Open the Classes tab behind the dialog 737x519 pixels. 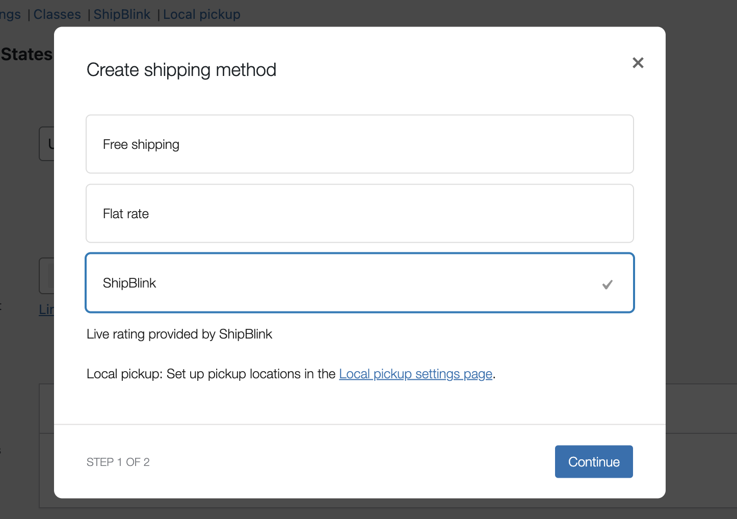pos(57,14)
